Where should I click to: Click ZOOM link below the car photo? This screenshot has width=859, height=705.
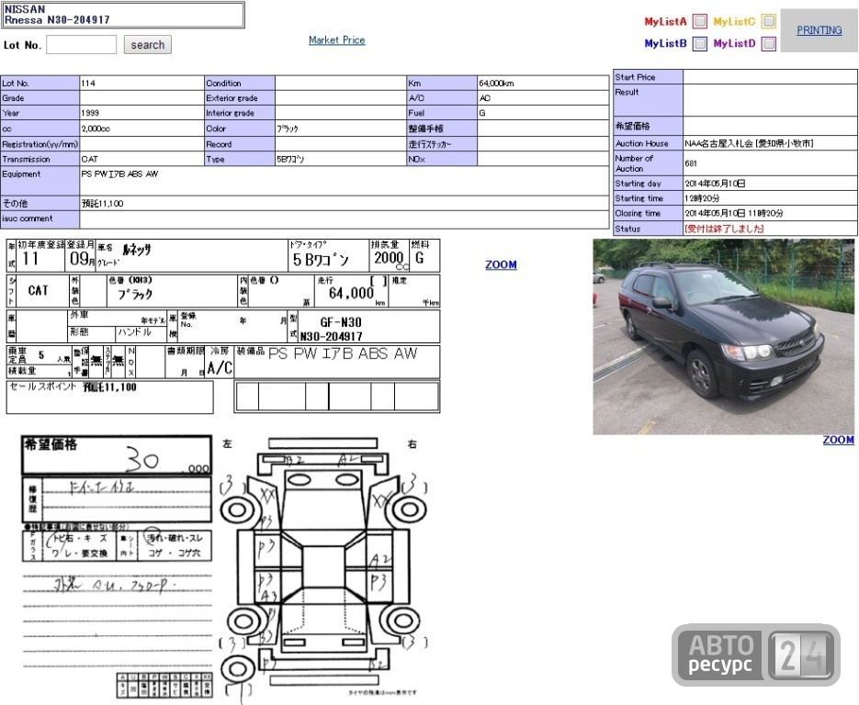click(838, 440)
